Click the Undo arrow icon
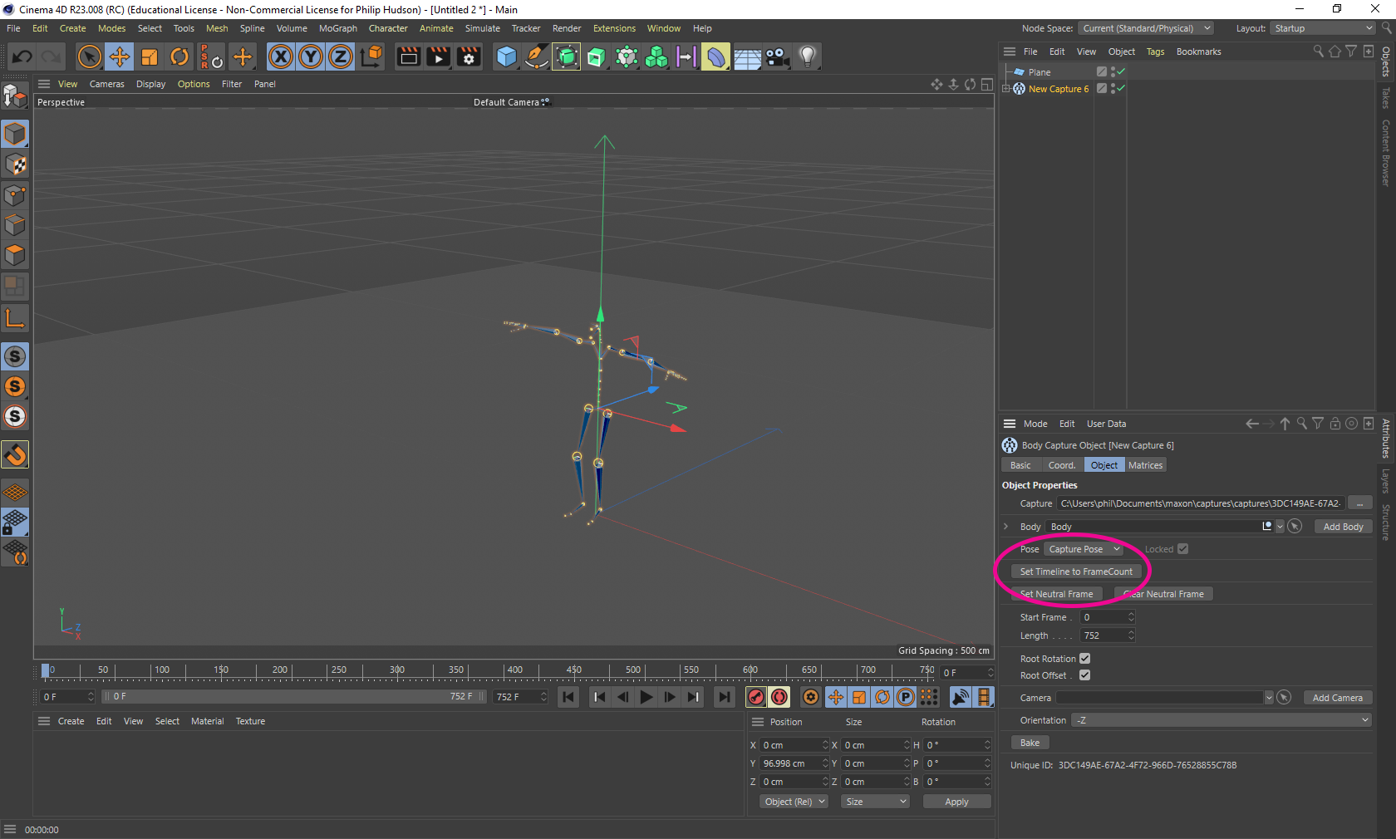1396x839 pixels. pyautogui.click(x=22, y=56)
